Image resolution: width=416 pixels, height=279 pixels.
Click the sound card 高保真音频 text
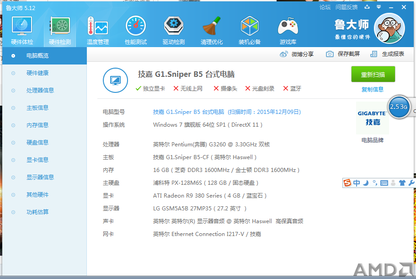[228, 221]
